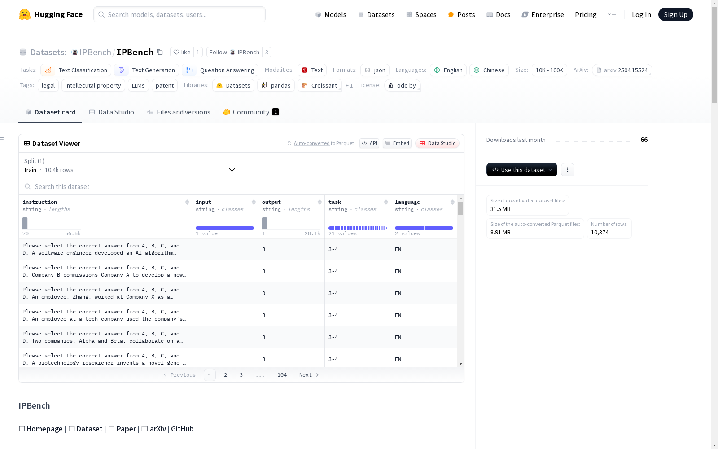Open the Use this dataset dropdown
718x449 pixels.
(x=522, y=170)
